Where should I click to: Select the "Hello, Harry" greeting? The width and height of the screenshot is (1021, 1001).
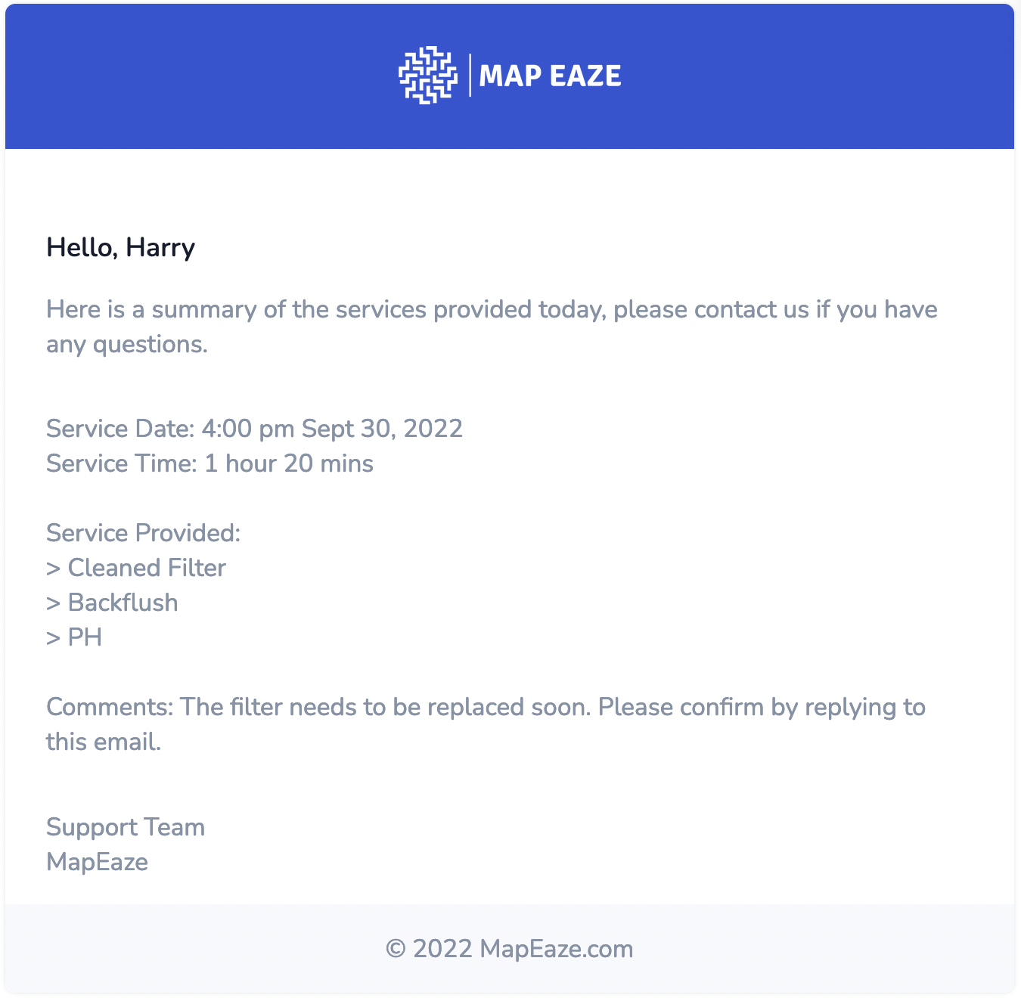[x=121, y=247]
